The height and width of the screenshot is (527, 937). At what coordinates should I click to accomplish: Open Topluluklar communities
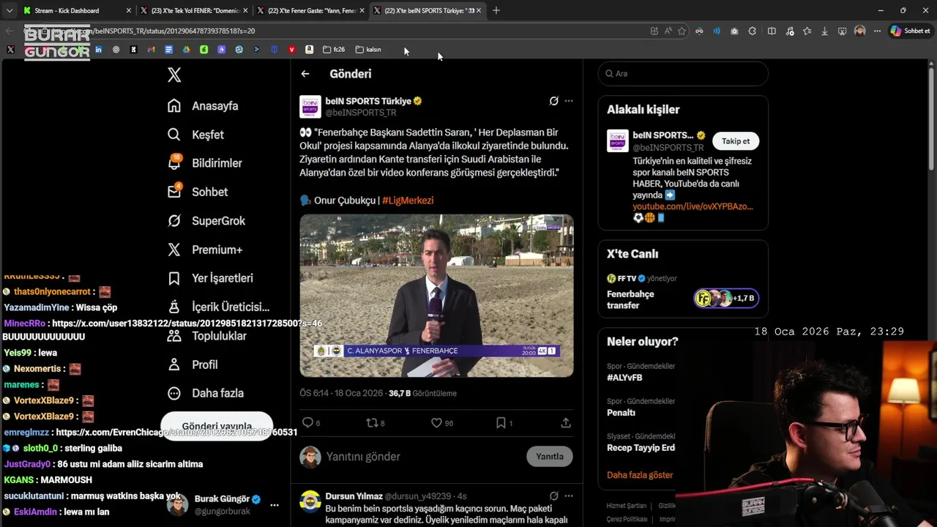[x=207, y=336]
